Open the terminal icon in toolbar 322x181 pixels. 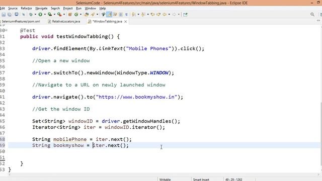pyautogui.click(x=17, y=14)
